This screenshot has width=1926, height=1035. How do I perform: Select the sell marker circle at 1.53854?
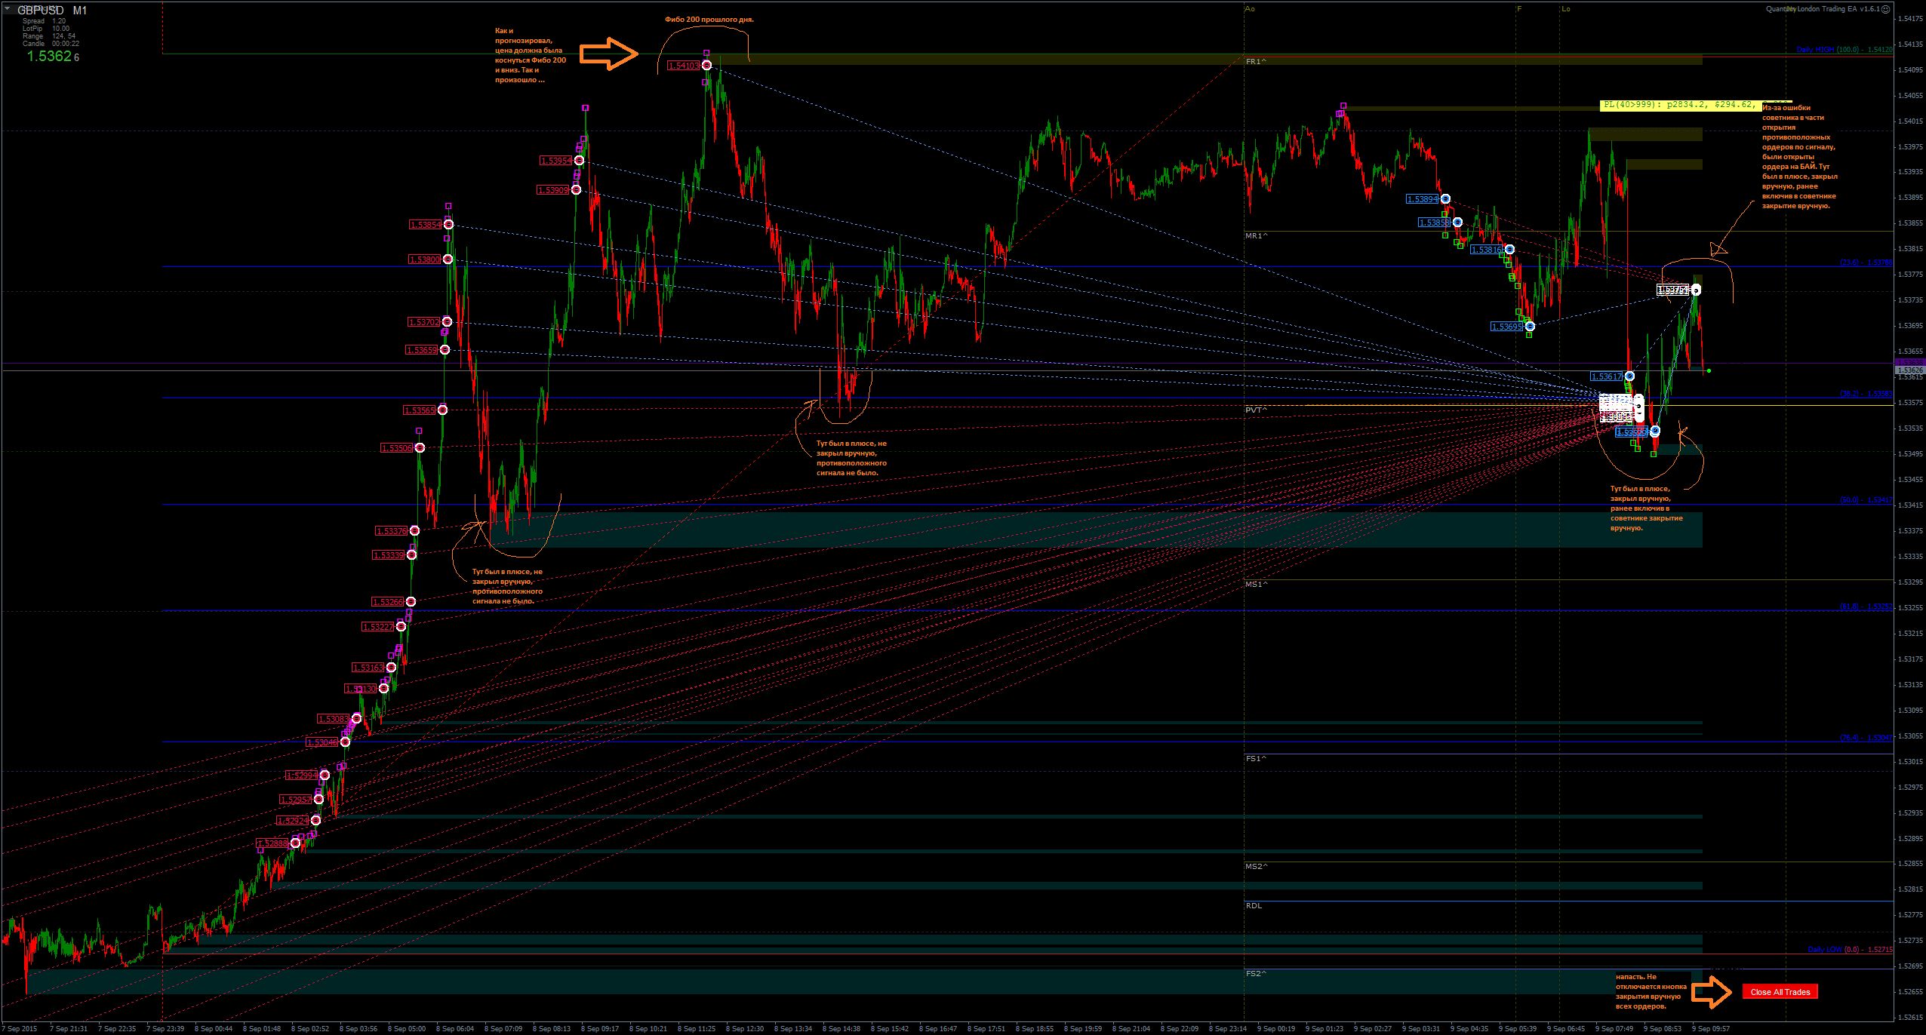tap(448, 225)
